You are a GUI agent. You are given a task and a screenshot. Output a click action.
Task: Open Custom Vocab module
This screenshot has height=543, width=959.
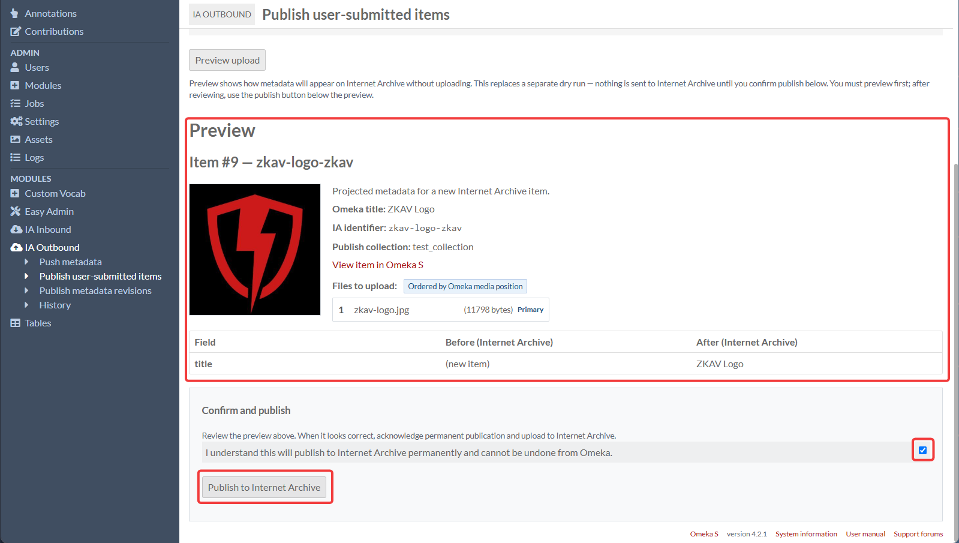(55, 193)
